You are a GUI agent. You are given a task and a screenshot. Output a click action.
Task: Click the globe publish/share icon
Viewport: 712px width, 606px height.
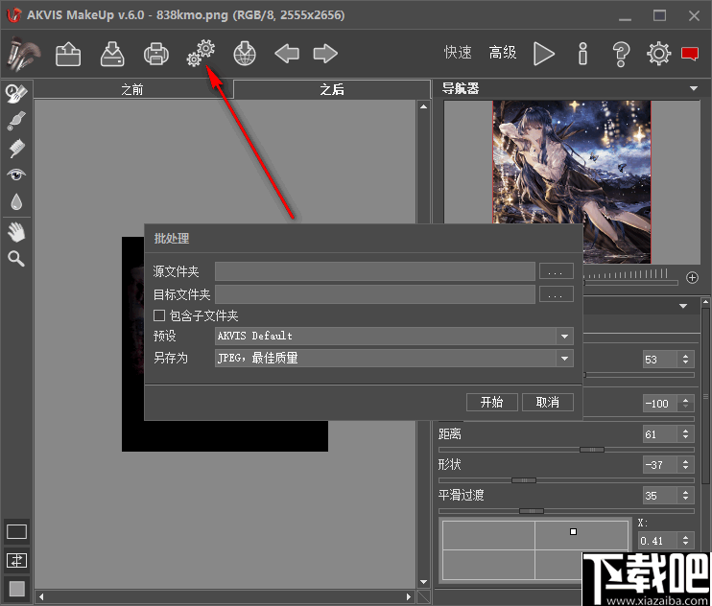[x=245, y=54]
